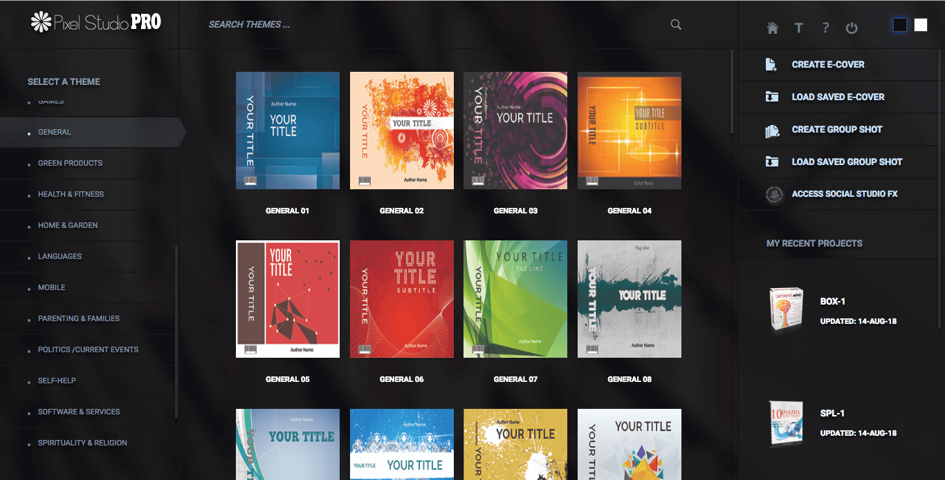Focus the Search Themes input field

pyautogui.click(x=436, y=24)
